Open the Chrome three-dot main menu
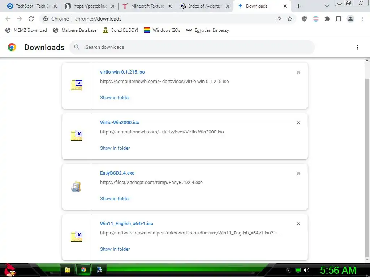The width and height of the screenshot is (370, 277). coord(362,19)
